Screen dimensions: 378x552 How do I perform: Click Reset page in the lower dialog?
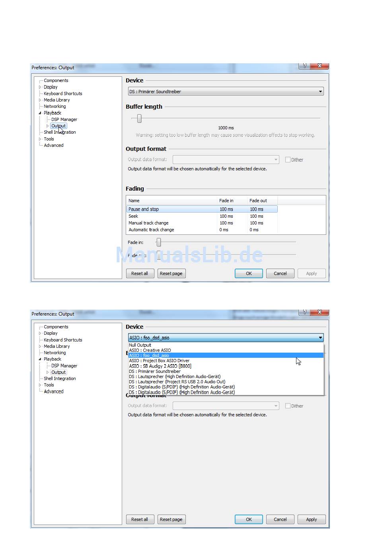[x=171, y=519]
